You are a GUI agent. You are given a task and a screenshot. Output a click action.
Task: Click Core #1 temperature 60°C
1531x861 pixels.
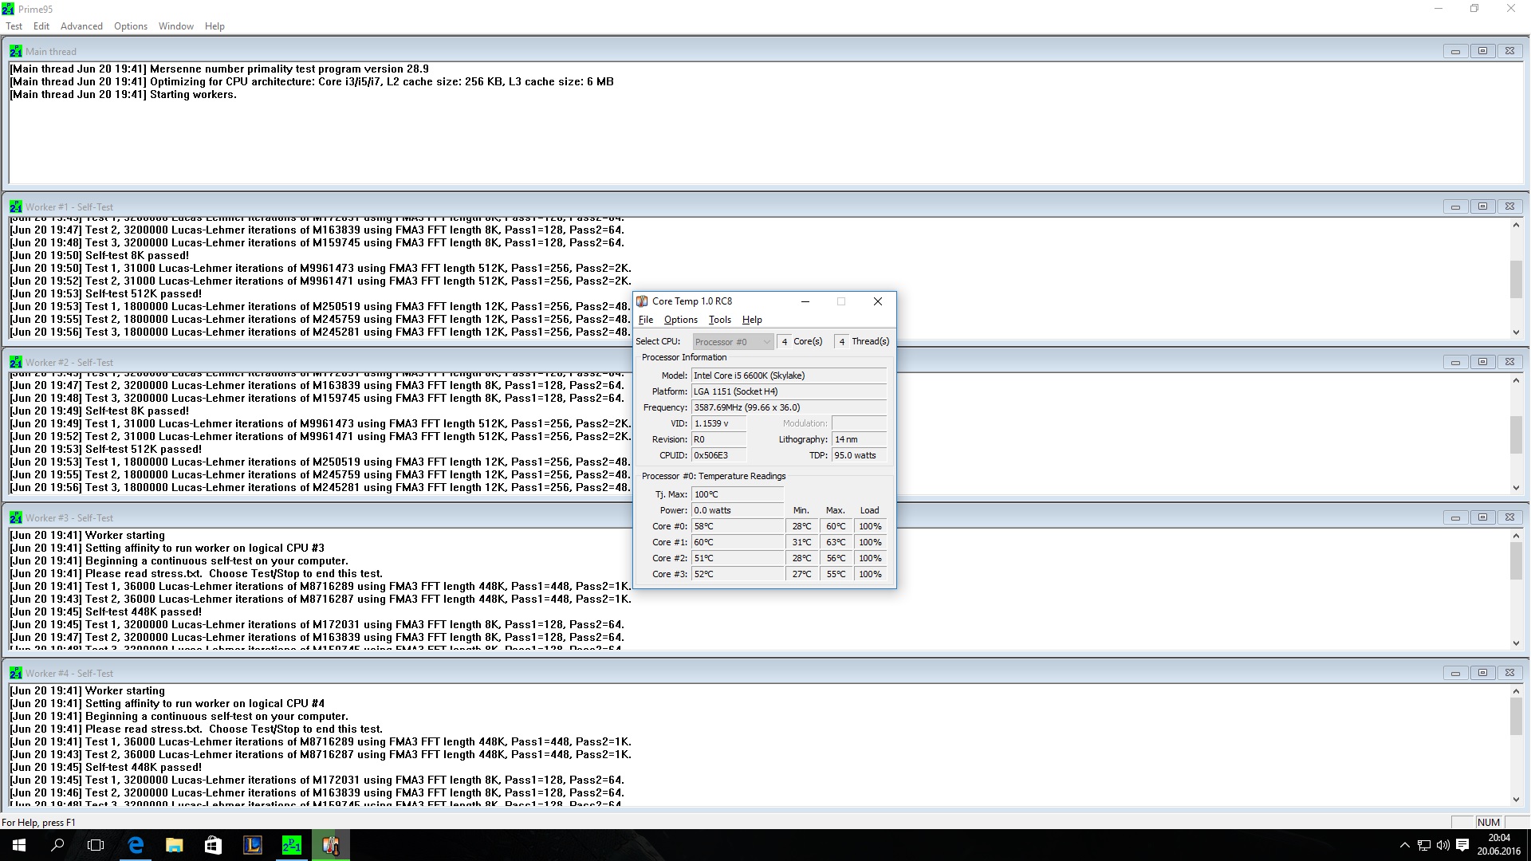(x=738, y=542)
